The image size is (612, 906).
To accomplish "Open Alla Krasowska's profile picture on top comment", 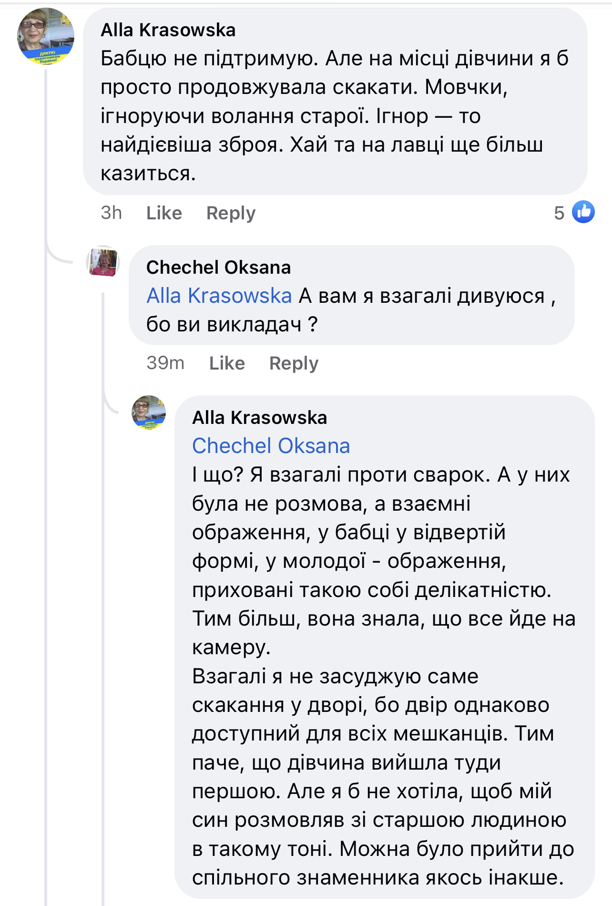I will tap(46, 37).
